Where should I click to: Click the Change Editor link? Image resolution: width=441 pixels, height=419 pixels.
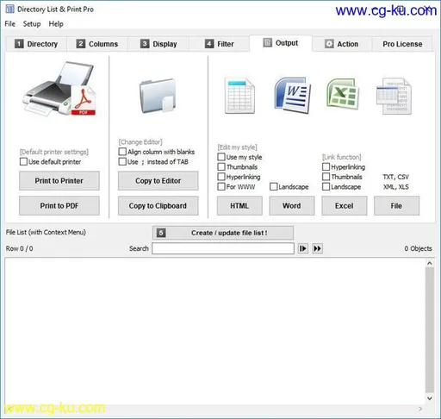pyautogui.click(x=140, y=142)
